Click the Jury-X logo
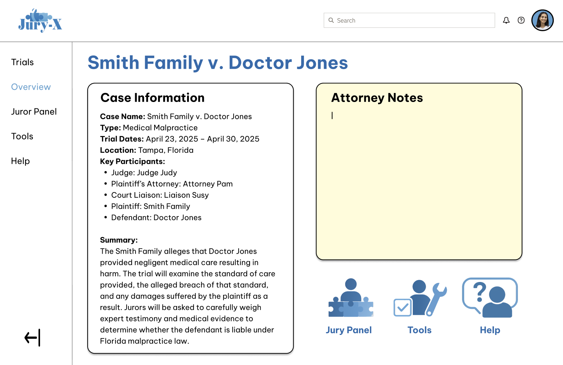Viewport: 563px width, 365px height. 40,21
